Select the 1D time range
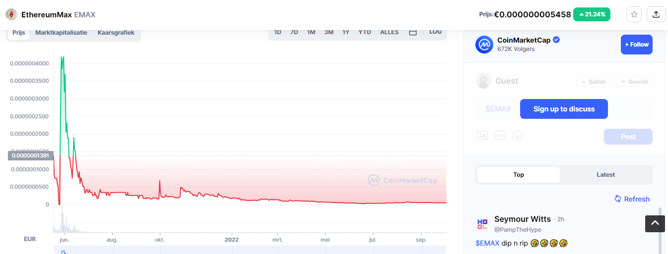The width and height of the screenshot is (668, 254). coord(278,32)
